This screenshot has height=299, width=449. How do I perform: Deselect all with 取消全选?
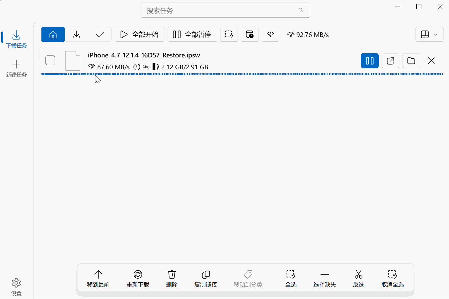392,279
